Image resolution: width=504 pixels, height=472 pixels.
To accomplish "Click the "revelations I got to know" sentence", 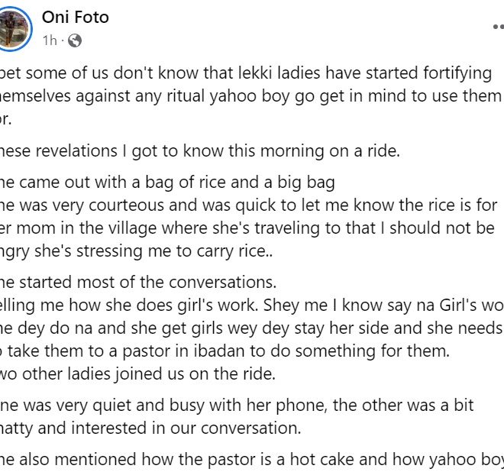I will click(200, 150).
